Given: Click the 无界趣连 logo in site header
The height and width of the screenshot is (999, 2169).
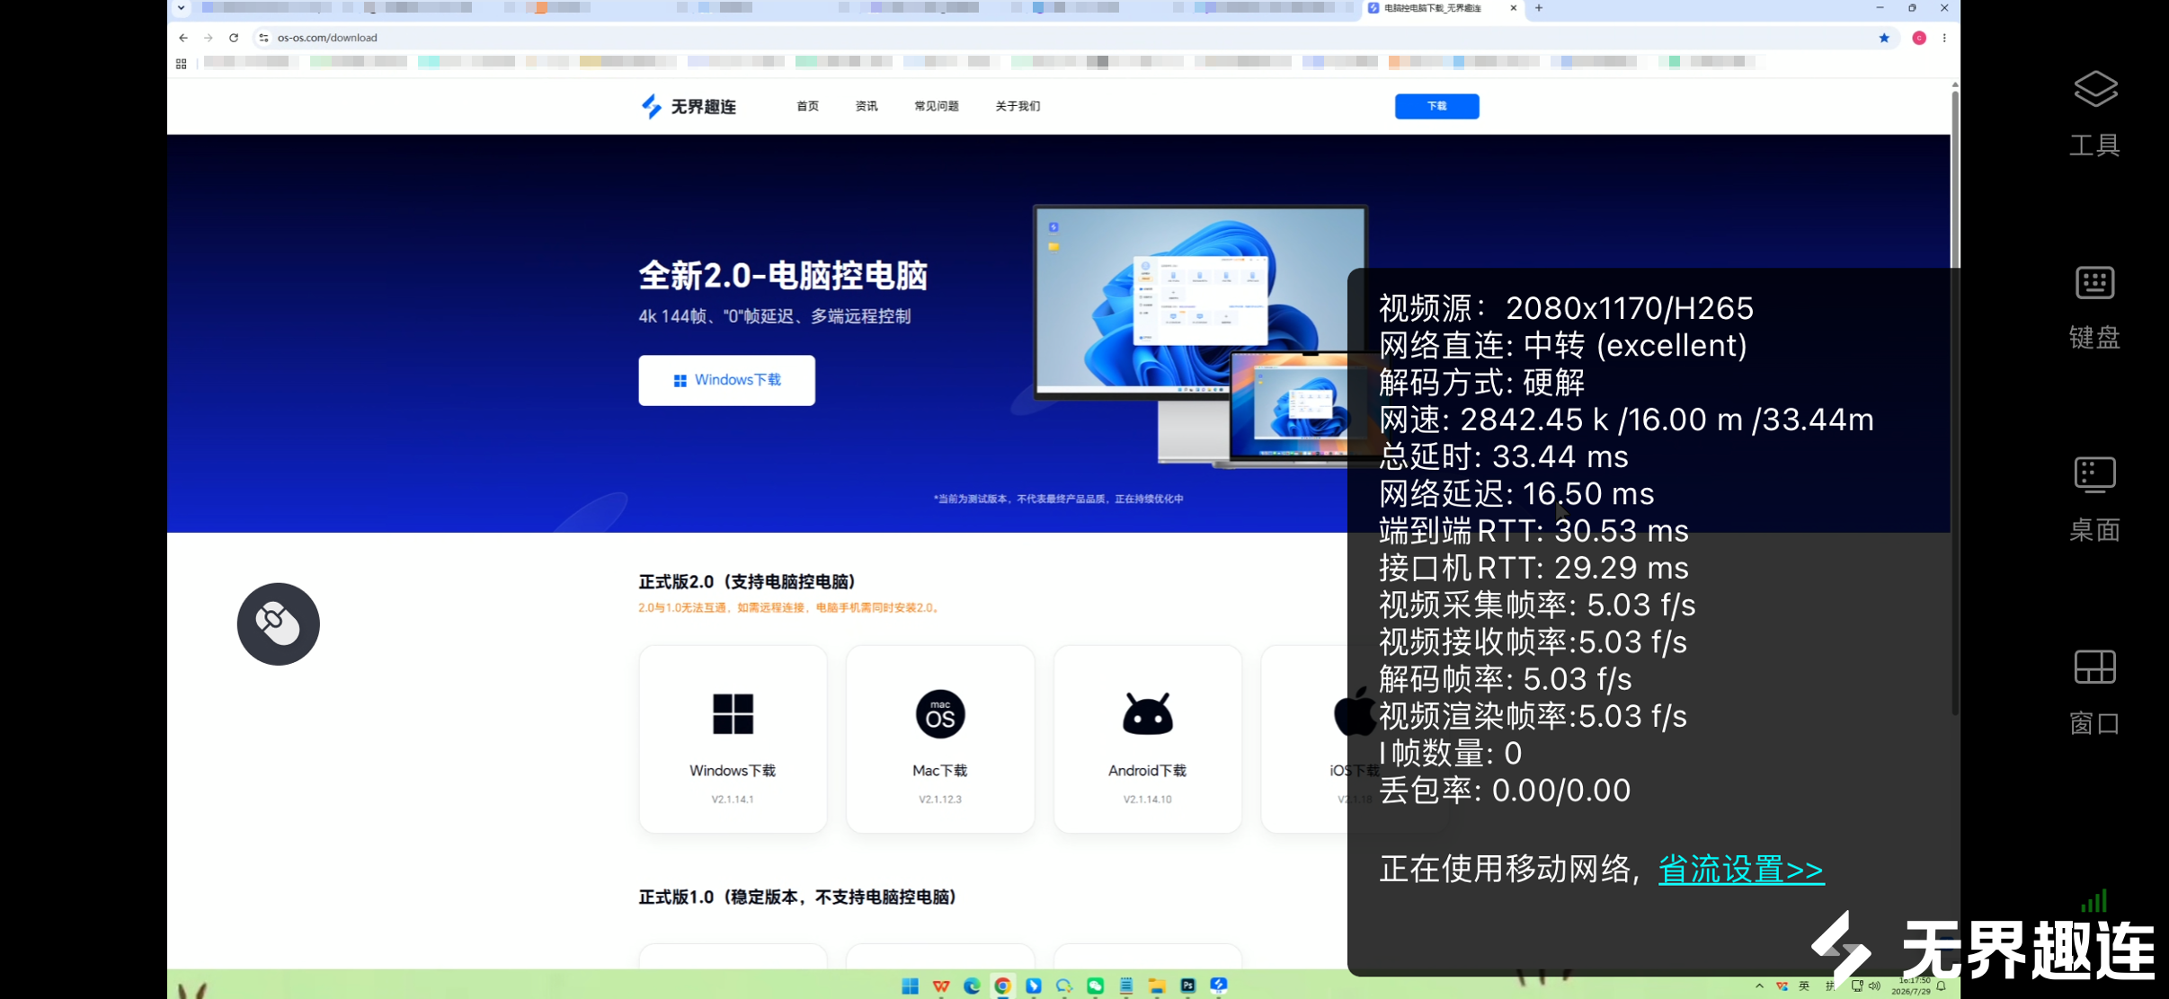Looking at the screenshot, I should pos(689,106).
